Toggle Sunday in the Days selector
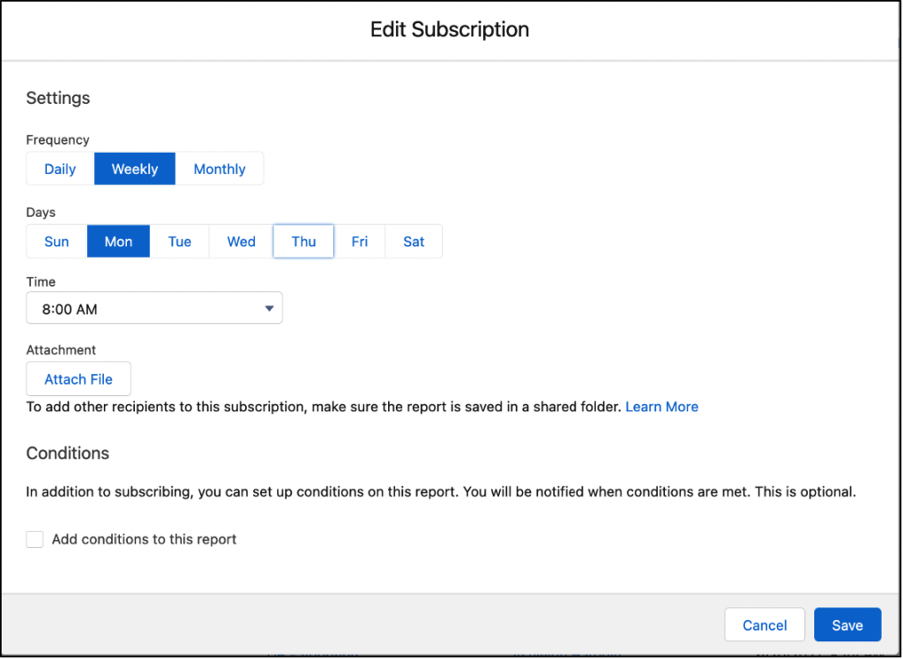The image size is (903, 659). pyautogui.click(x=56, y=241)
